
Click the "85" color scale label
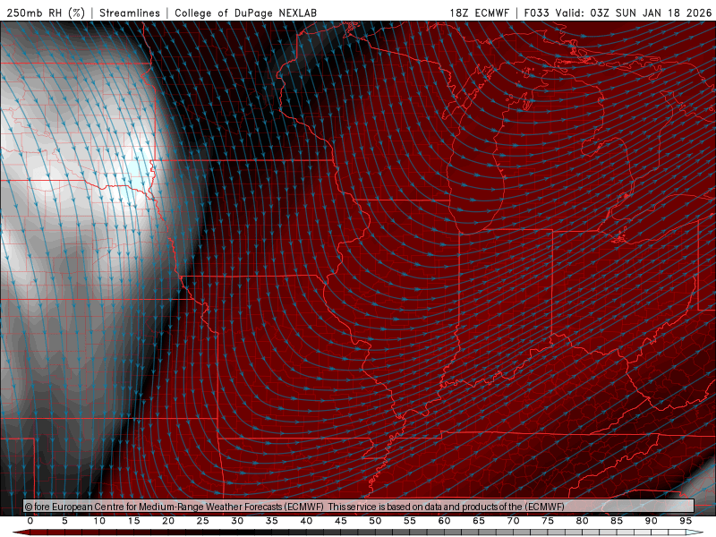click(x=616, y=521)
